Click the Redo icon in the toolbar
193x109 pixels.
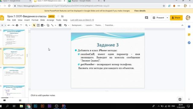coord(13,25)
